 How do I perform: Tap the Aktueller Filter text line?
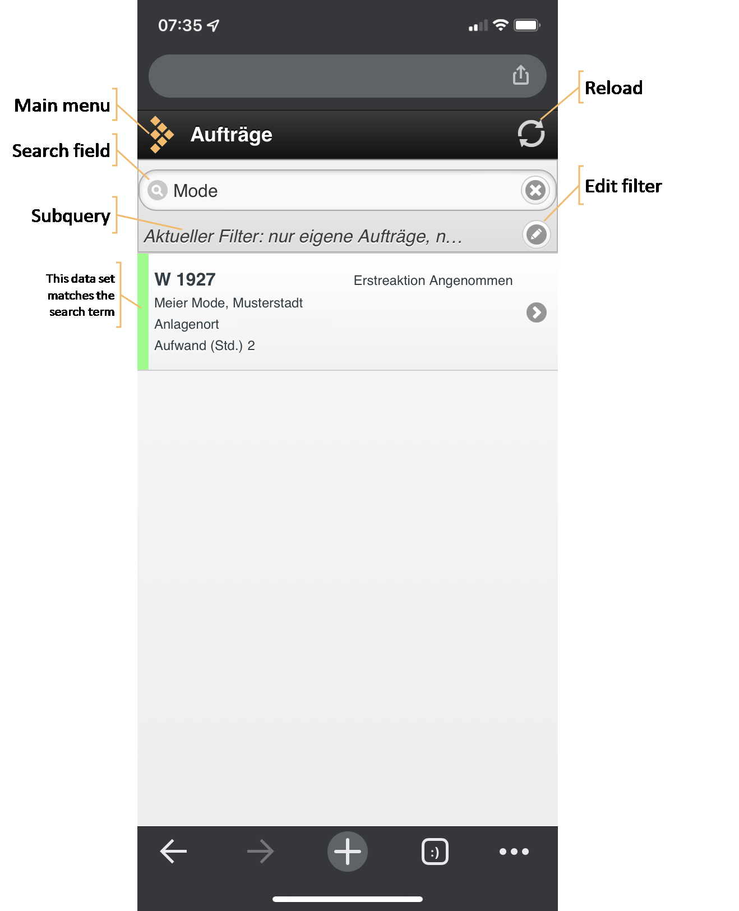click(x=303, y=236)
